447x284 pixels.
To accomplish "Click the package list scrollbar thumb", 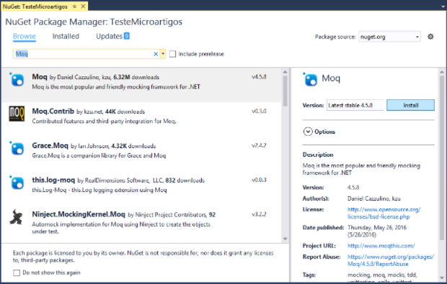I will [x=285, y=91].
